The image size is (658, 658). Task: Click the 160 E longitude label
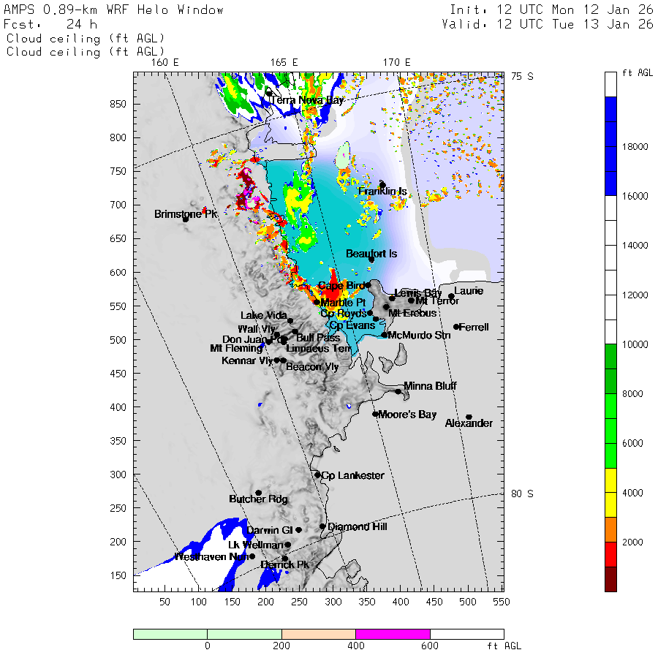click(165, 63)
